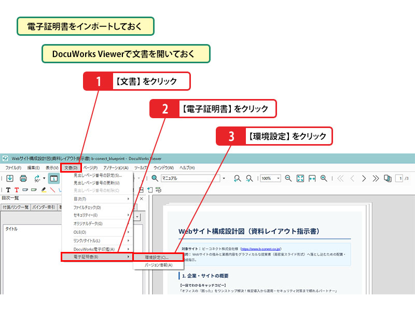Image resolution: width=415 pixels, height=311 pixels.
Task: Click the annotation list check icon
Action: point(159,190)
